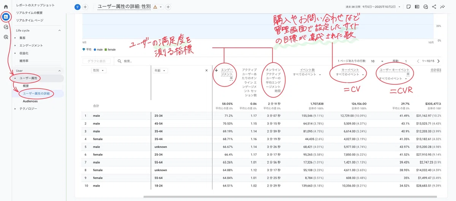The height and width of the screenshot is (201, 456).
Task: Open the Advertising target icon
Action: [6, 37]
